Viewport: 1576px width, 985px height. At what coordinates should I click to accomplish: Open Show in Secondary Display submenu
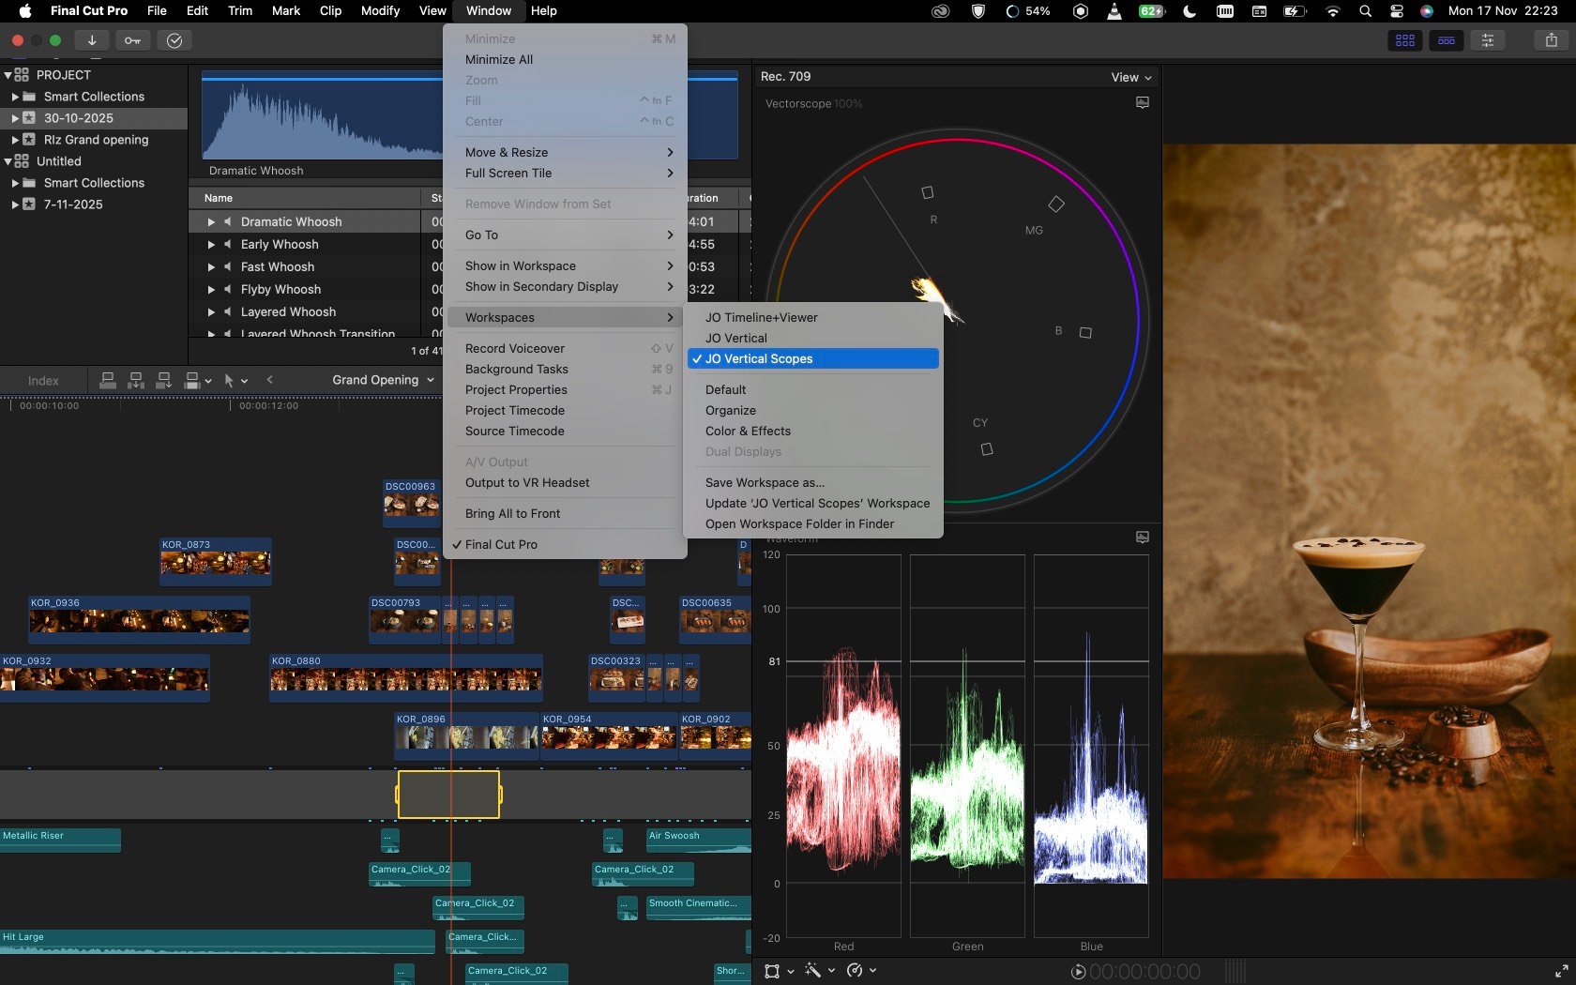[x=565, y=286]
